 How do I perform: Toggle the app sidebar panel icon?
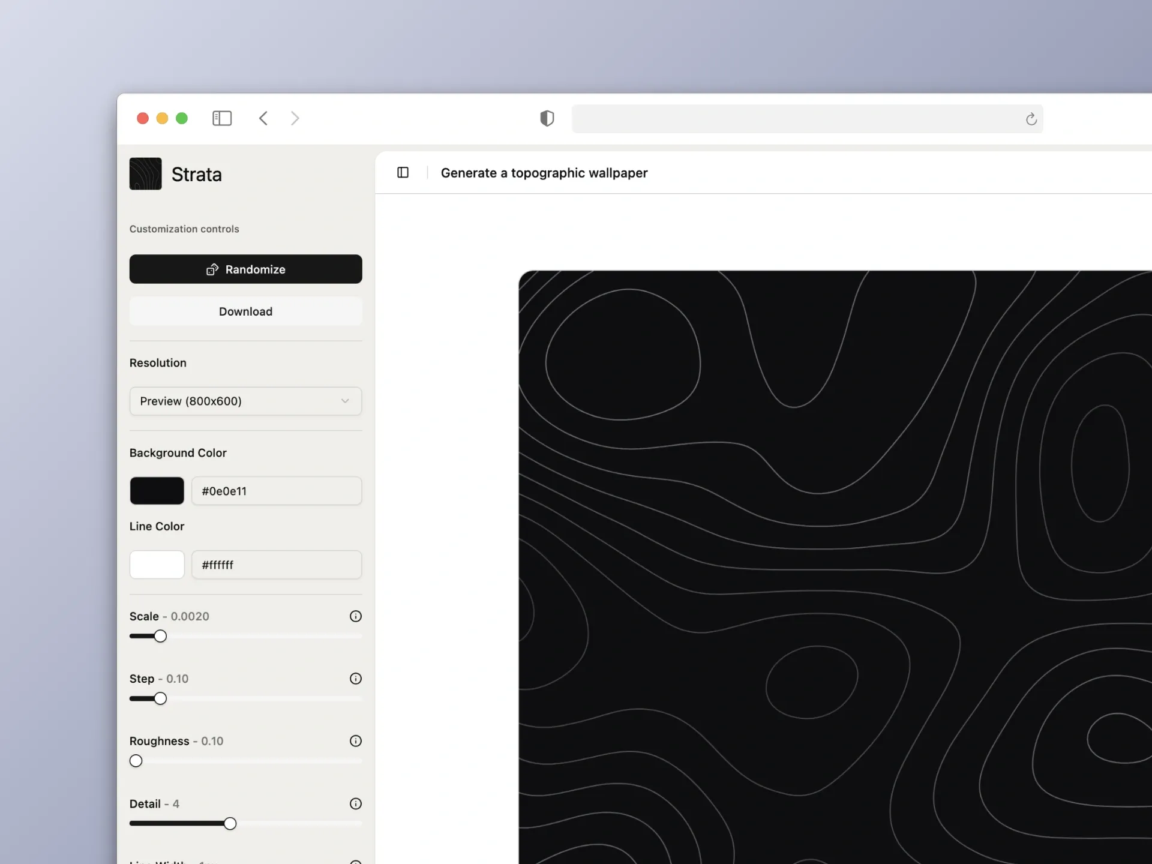pos(403,173)
